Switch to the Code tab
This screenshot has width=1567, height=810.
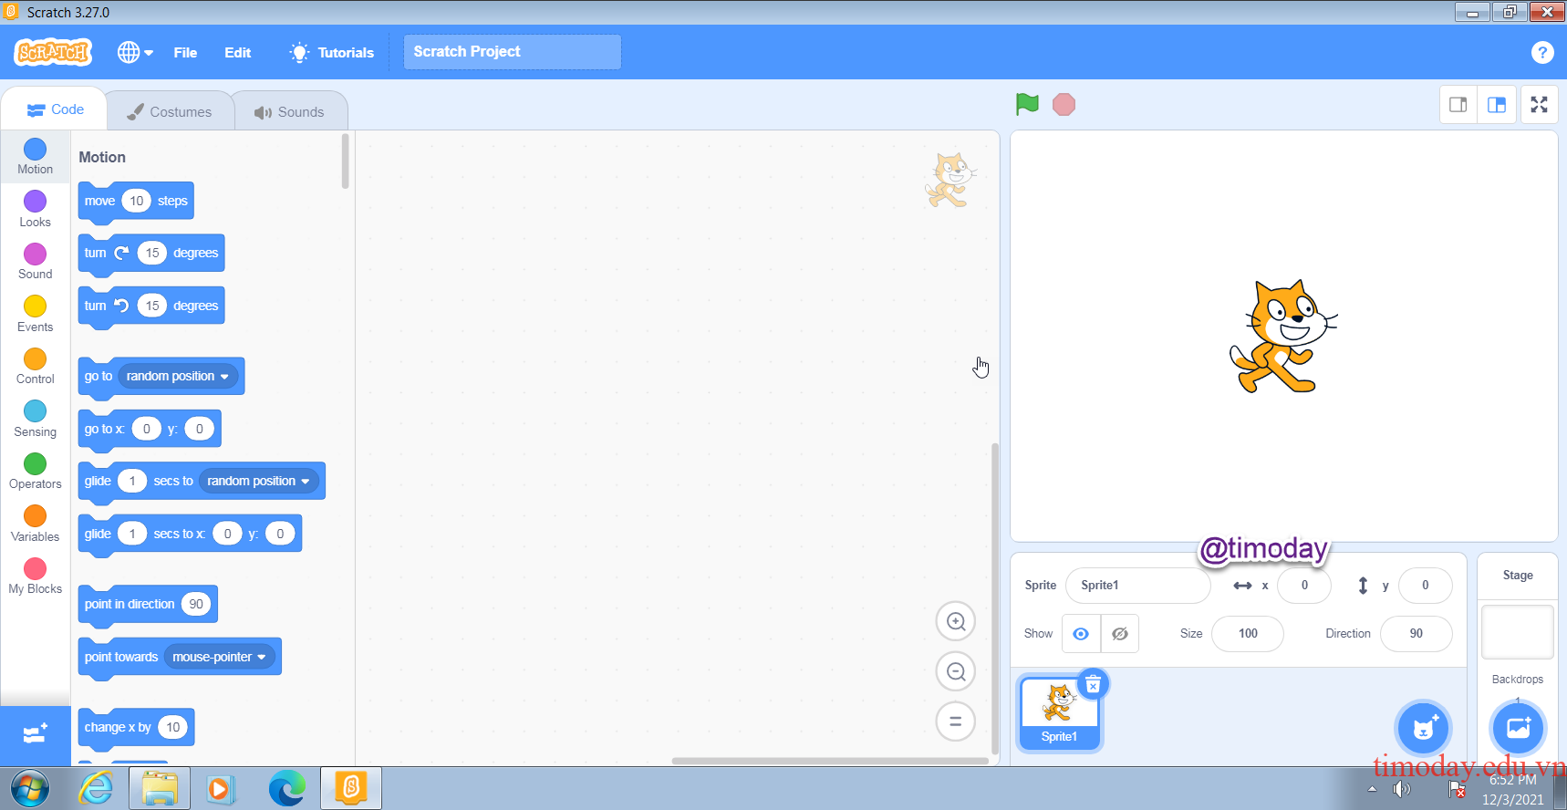(55, 109)
